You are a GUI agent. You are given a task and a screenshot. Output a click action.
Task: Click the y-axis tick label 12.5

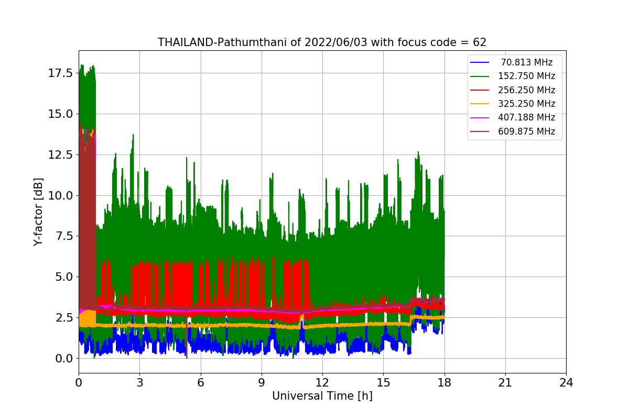click(60, 155)
